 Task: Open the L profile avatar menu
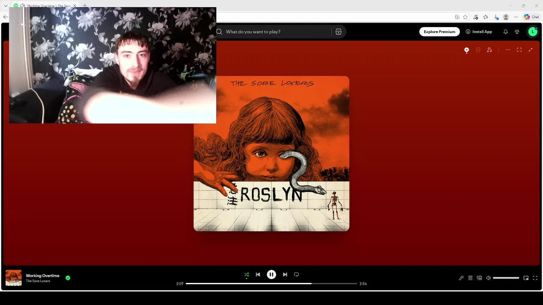click(x=533, y=32)
